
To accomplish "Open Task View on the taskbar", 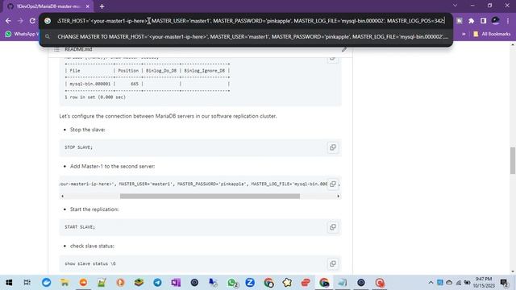I will [x=27, y=283].
